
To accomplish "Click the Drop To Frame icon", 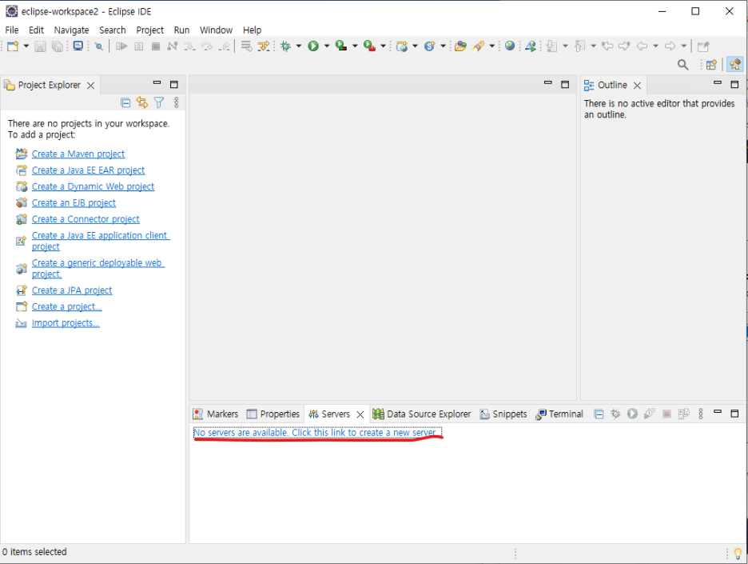I will pos(246,46).
